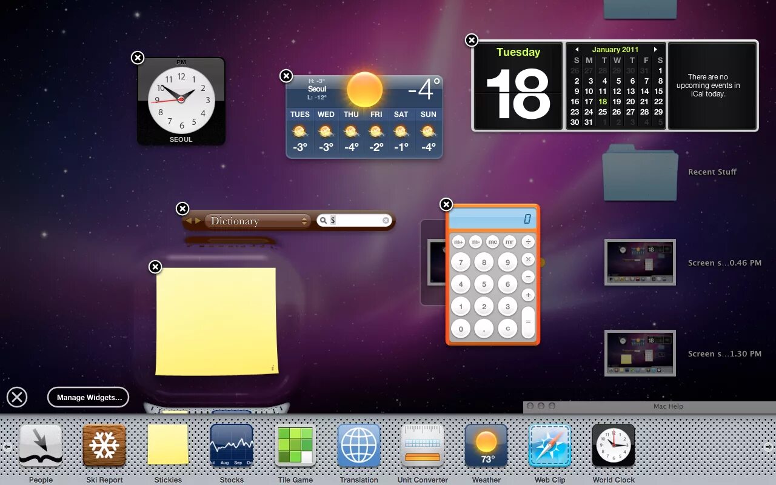Open the Web Clip widget icon
The height and width of the screenshot is (485, 776).
[550, 446]
